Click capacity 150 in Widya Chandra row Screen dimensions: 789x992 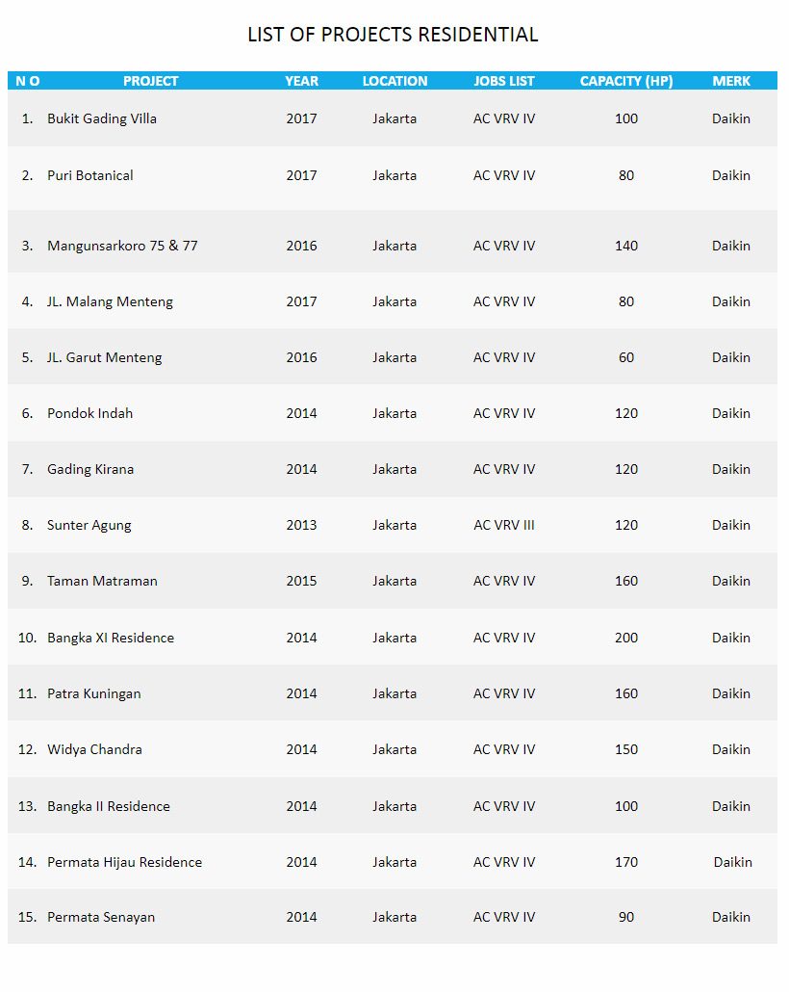pos(625,749)
